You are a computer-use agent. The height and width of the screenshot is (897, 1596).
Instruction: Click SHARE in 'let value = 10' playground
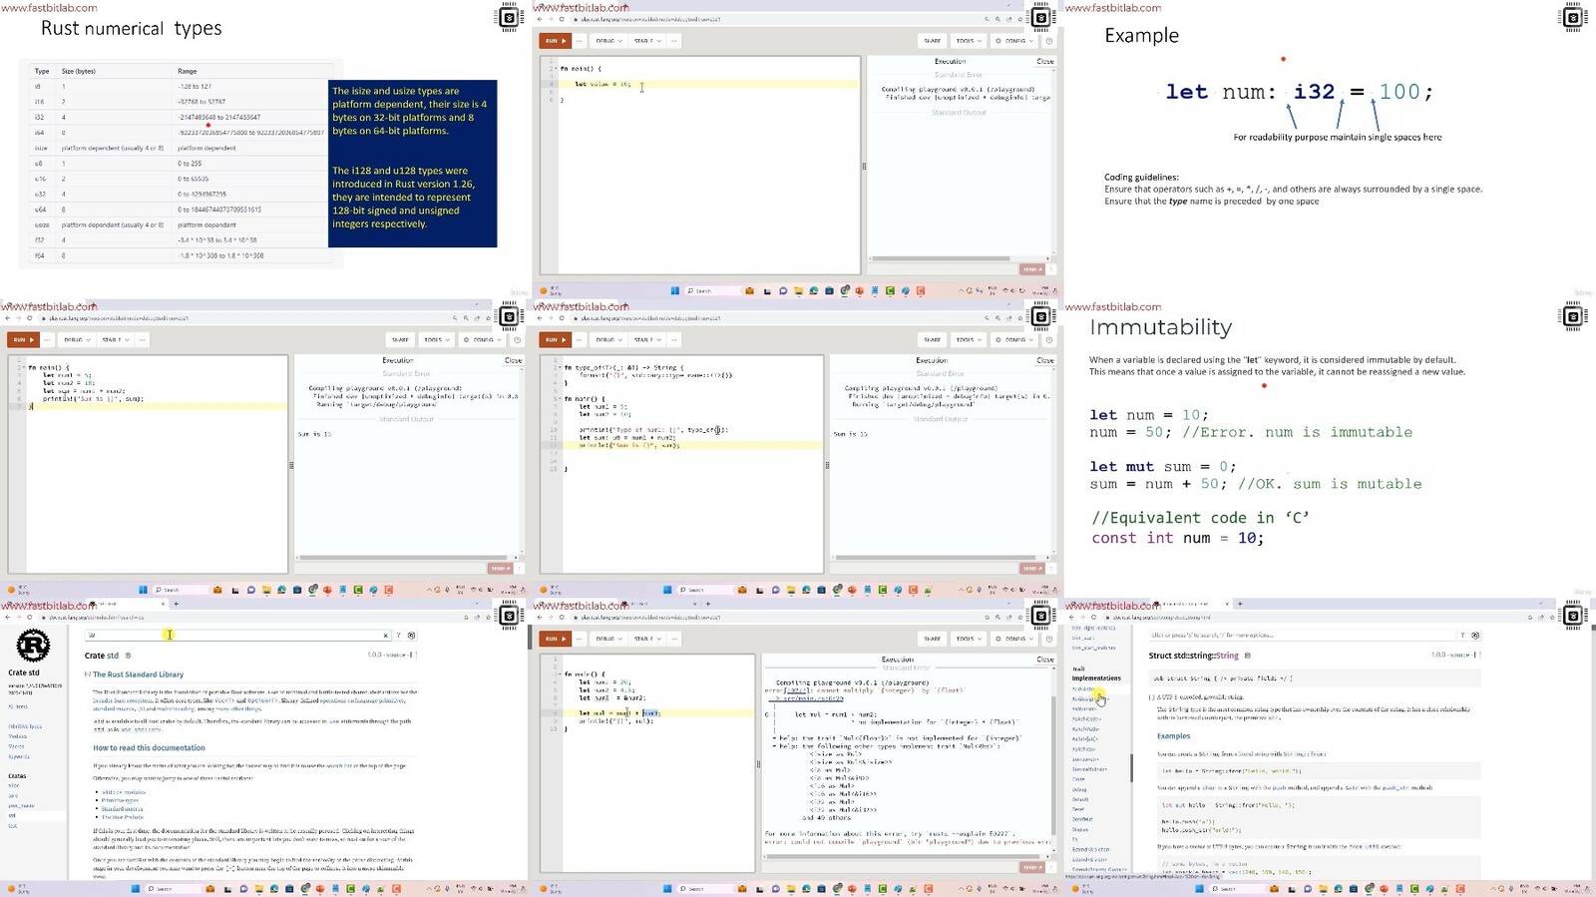tap(932, 41)
